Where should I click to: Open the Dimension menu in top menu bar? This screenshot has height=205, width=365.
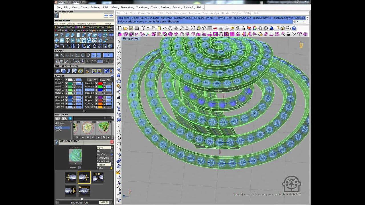[127, 7]
